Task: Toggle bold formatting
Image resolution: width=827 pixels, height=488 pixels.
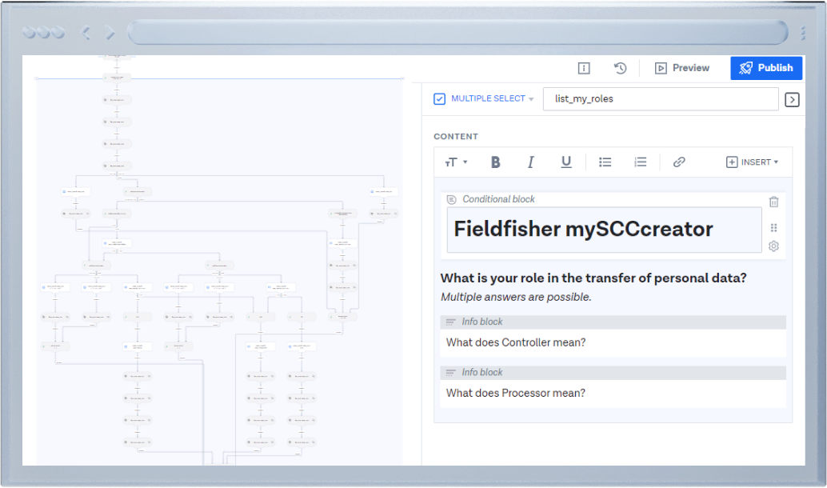Action: pos(495,162)
